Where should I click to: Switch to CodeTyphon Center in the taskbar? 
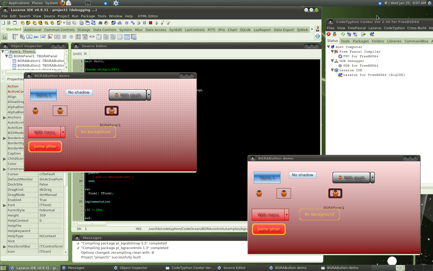(x=190, y=268)
